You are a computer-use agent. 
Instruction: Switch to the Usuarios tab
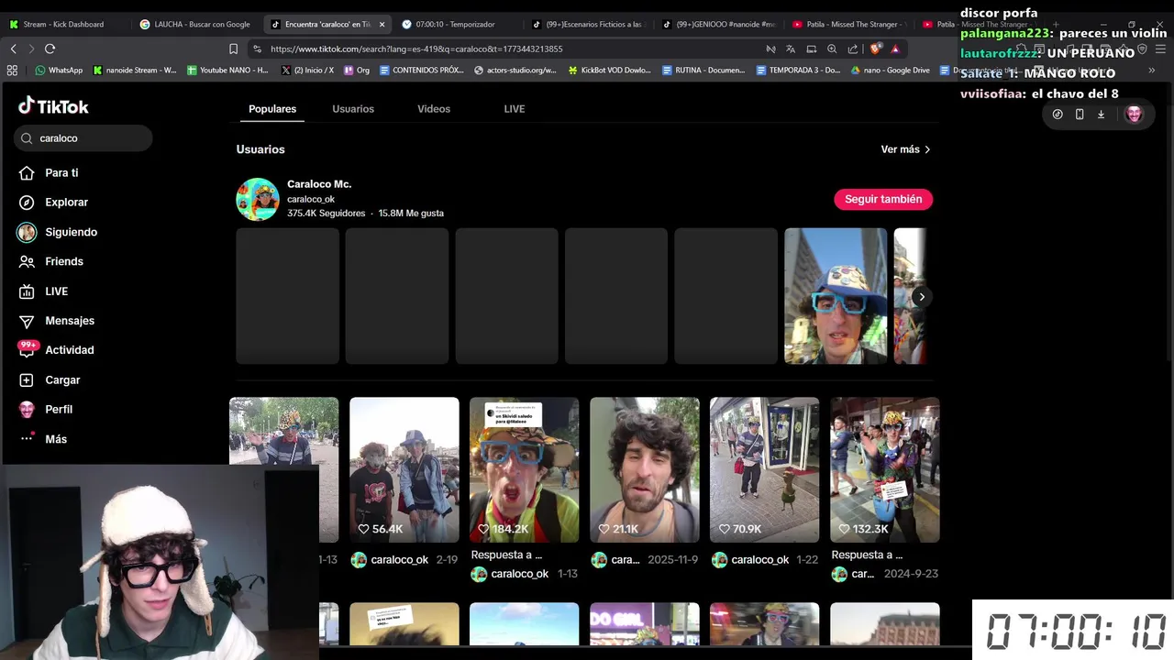coord(353,109)
